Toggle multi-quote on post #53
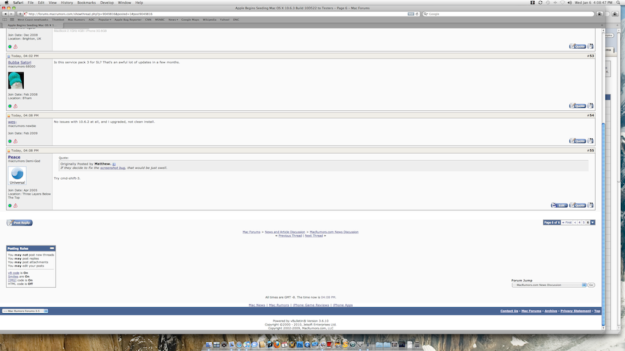 590,106
